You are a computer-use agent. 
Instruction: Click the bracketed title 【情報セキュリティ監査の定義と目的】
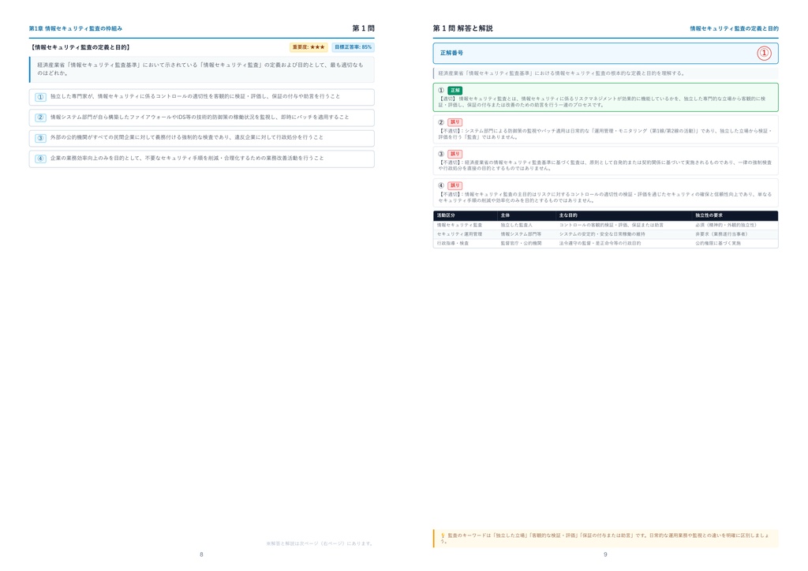click(81, 47)
